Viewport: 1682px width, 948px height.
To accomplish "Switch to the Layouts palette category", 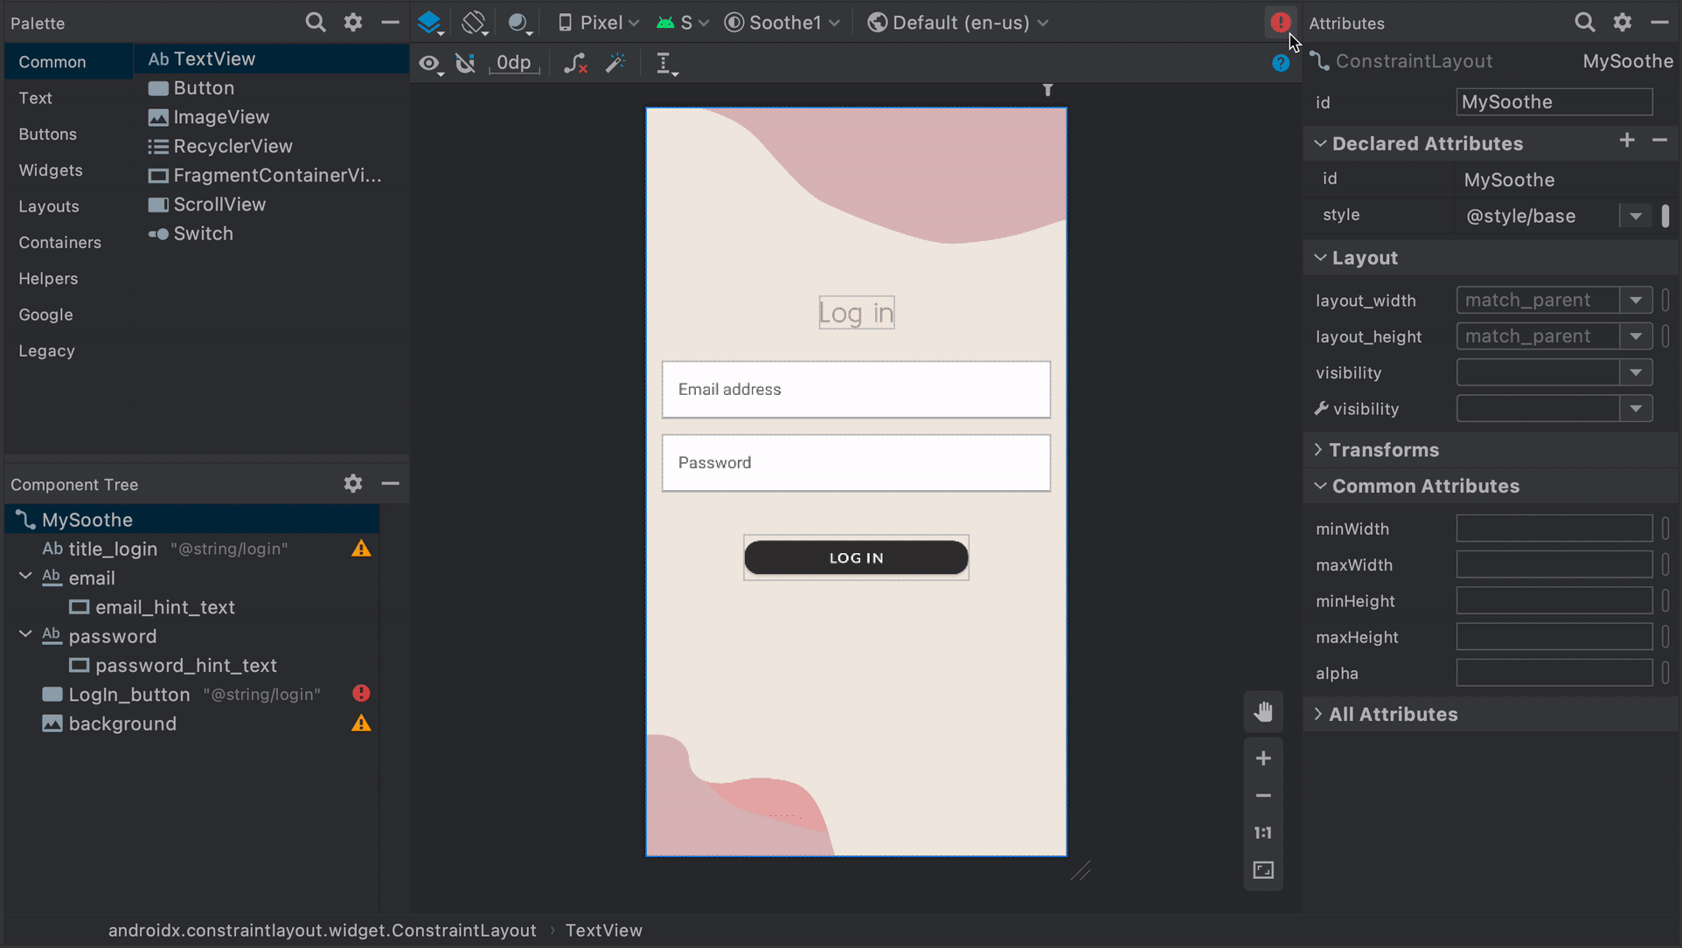I will [x=47, y=205].
